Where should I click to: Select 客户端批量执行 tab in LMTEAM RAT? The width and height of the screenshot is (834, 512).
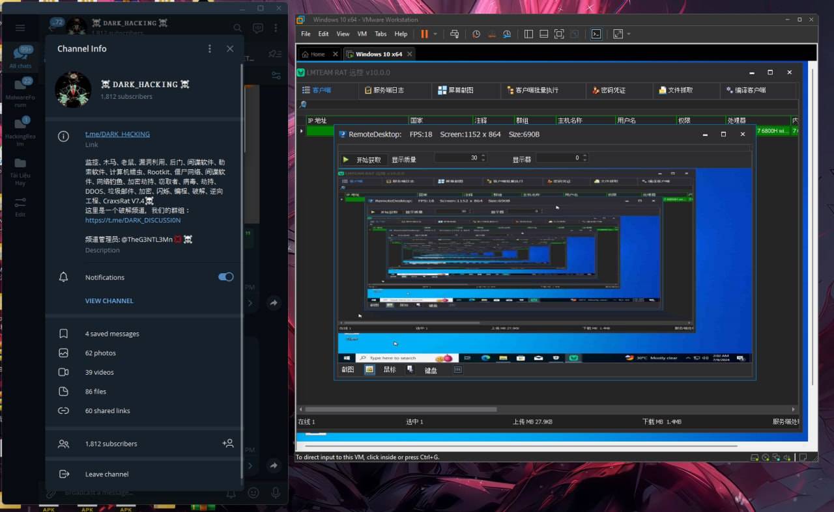pos(543,90)
